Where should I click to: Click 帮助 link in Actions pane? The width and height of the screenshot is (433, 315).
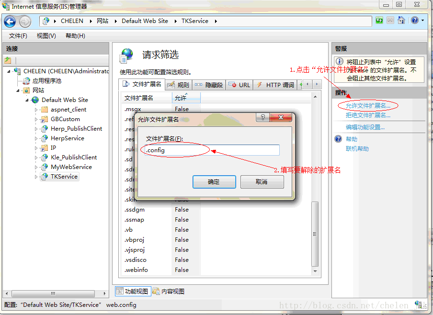(352, 139)
